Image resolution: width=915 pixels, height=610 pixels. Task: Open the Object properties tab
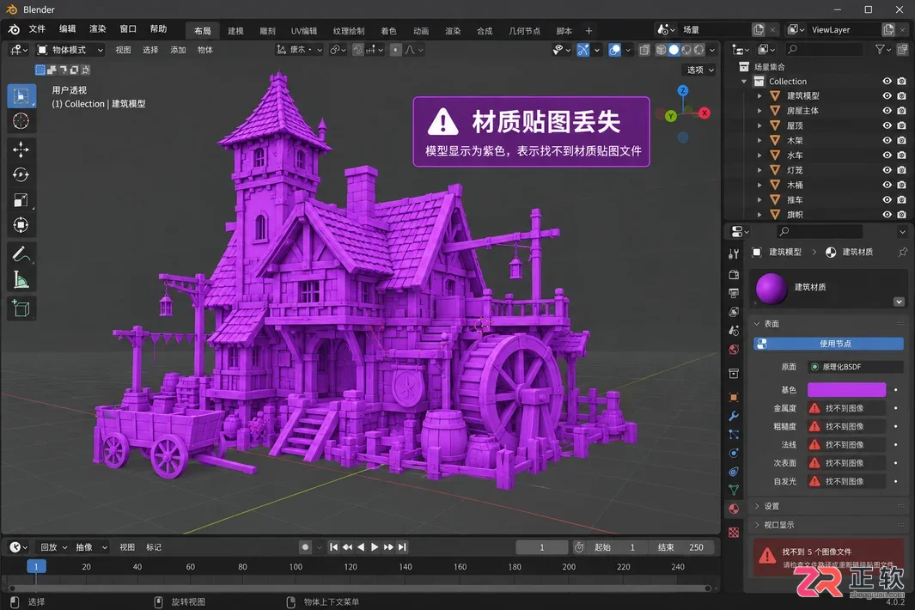734,398
